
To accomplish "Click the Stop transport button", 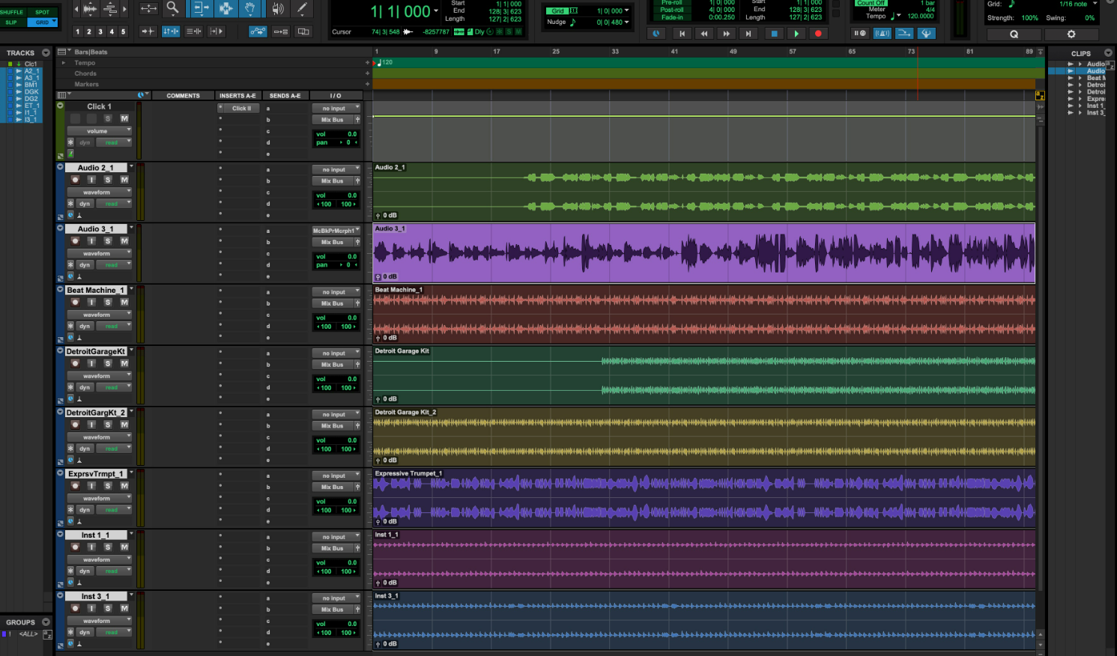I will [x=774, y=34].
